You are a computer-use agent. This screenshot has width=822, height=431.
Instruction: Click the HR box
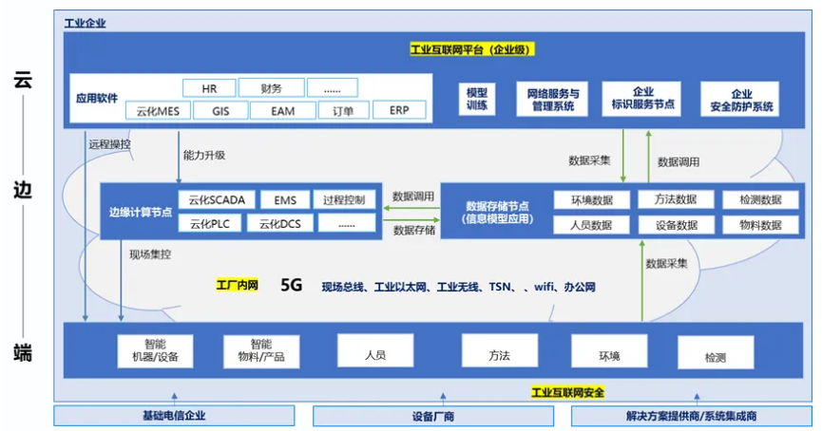coord(210,88)
